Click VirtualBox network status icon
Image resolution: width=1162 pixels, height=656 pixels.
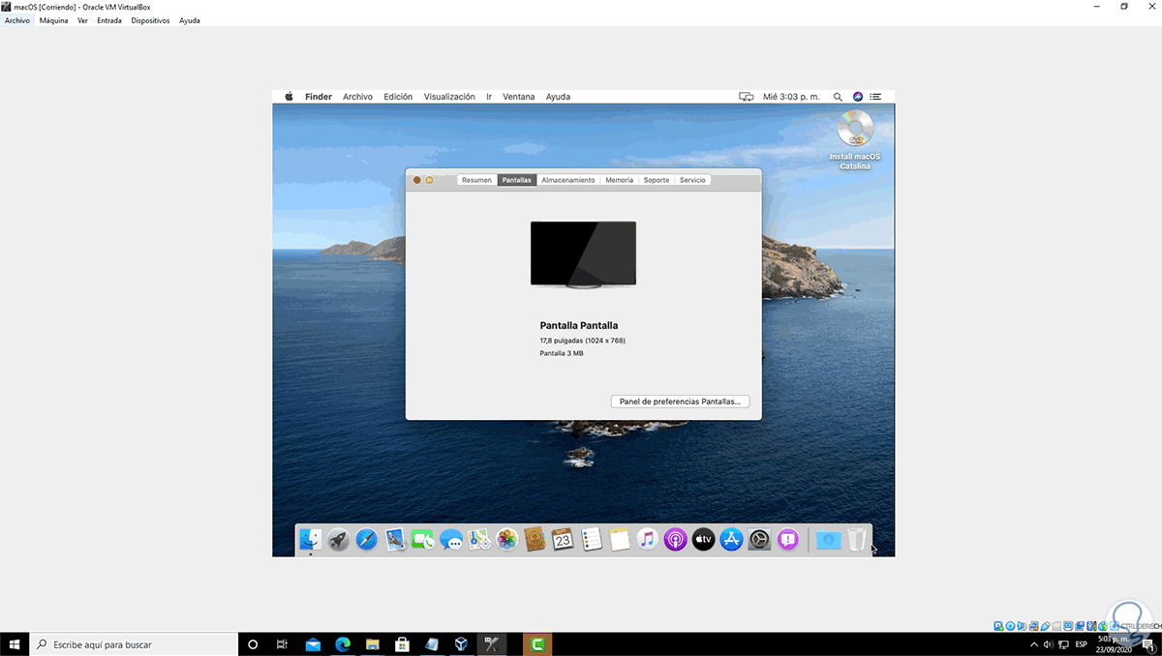(1034, 626)
